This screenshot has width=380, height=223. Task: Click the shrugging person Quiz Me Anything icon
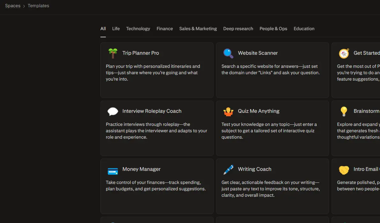point(228,111)
